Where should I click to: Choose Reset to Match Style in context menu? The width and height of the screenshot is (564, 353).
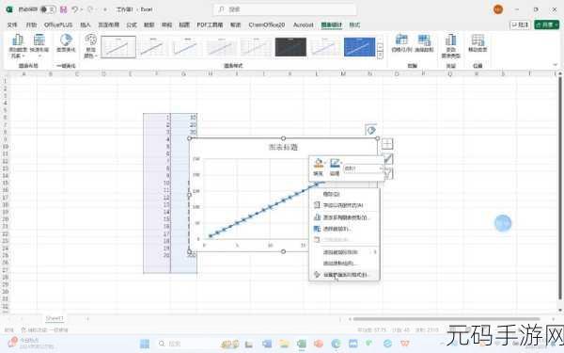pos(344,205)
